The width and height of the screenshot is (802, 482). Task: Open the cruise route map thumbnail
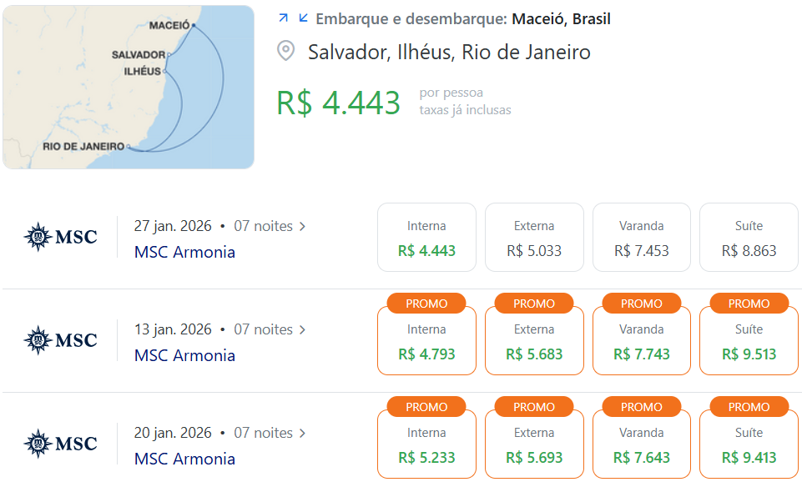pyautogui.click(x=129, y=87)
